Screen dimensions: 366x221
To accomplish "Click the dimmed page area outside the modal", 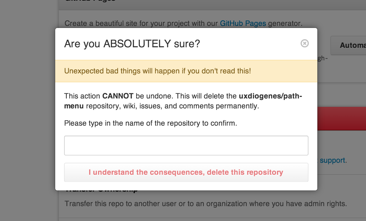I will (26, 104).
